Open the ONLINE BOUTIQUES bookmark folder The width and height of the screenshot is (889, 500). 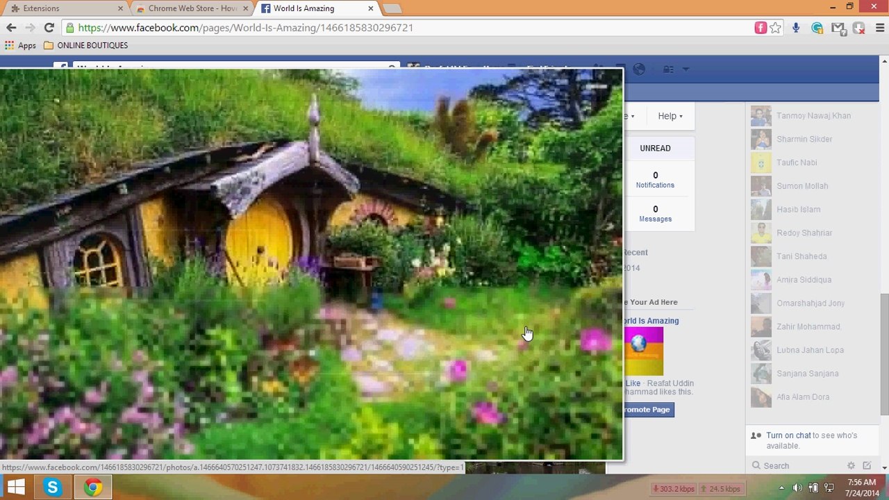tap(85, 45)
